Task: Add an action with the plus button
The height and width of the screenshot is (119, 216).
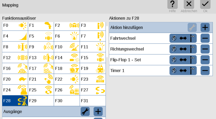Action: pyautogui.click(x=205, y=28)
